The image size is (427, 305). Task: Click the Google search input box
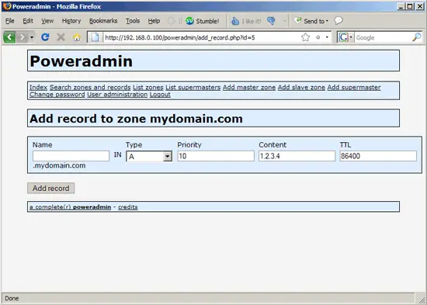(383, 37)
